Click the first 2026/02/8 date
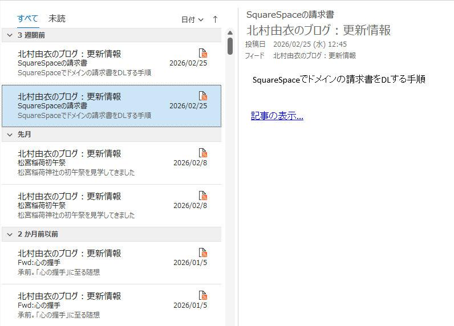Image resolution: width=454 pixels, height=326 pixels. pyautogui.click(x=190, y=163)
